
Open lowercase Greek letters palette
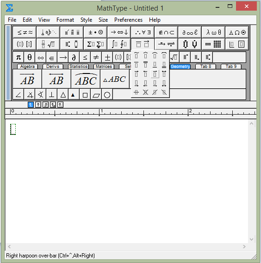213,32
